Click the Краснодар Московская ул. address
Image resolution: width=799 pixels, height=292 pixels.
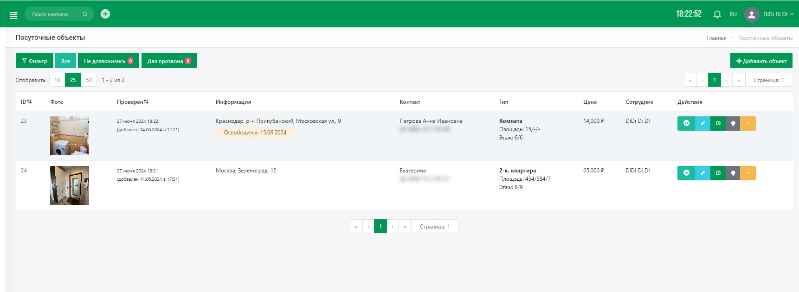pyautogui.click(x=278, y=121)
